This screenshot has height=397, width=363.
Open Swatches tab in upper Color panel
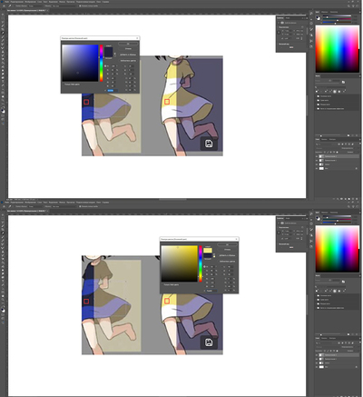pyautogui.click(x=325, y=12)
